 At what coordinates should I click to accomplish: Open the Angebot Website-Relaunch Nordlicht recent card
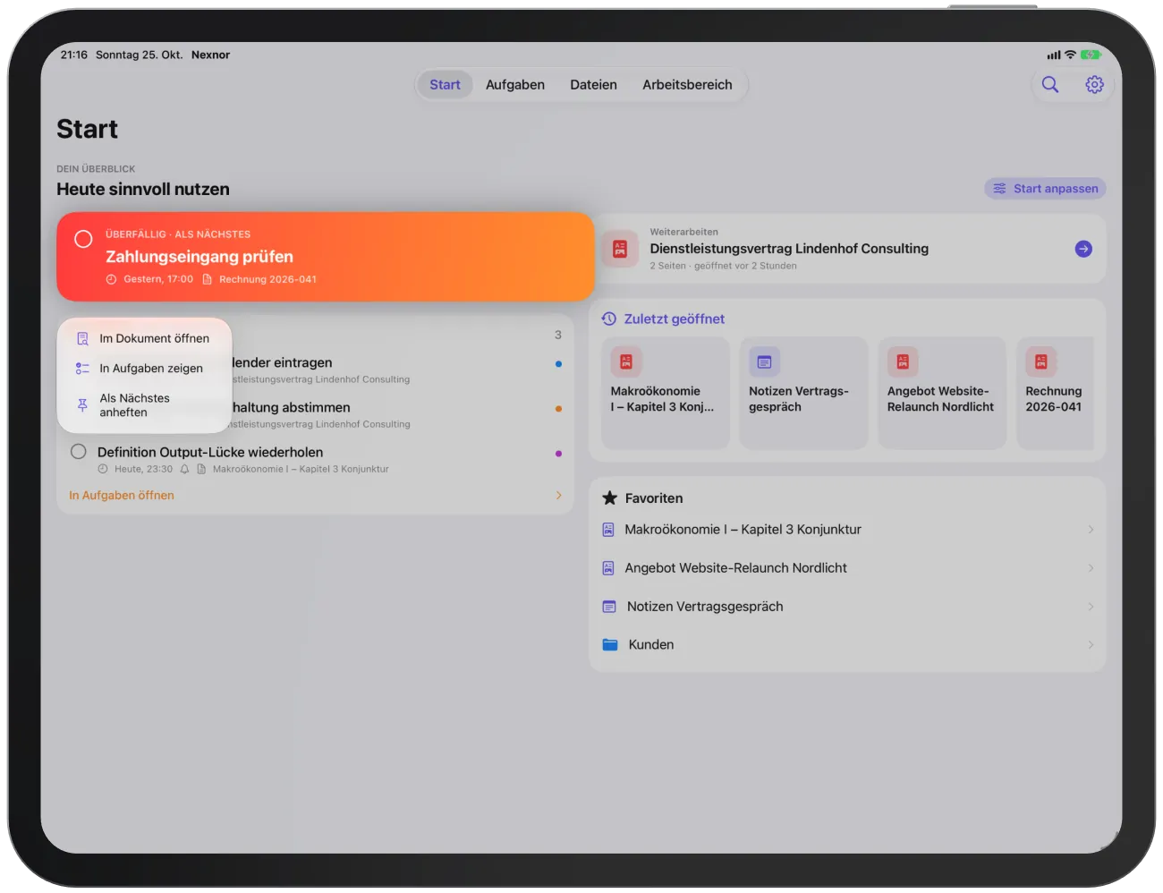942,393
